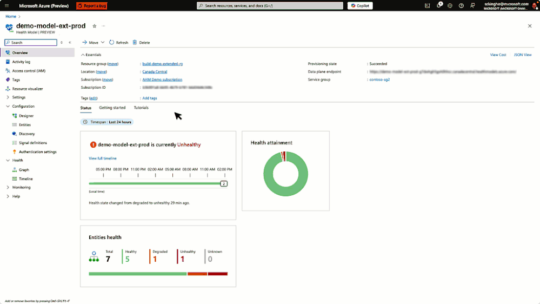The width and height of the screenshot is (540, 304).
Task: Favorite demo-model-ext-prod with the star icon
Action: 95,26
